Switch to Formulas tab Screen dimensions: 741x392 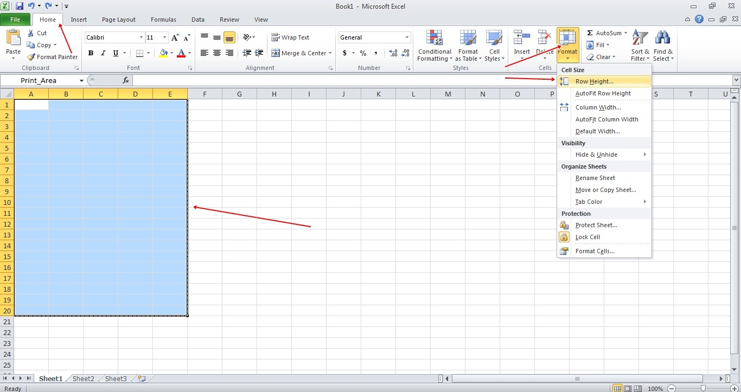(163, 20)
